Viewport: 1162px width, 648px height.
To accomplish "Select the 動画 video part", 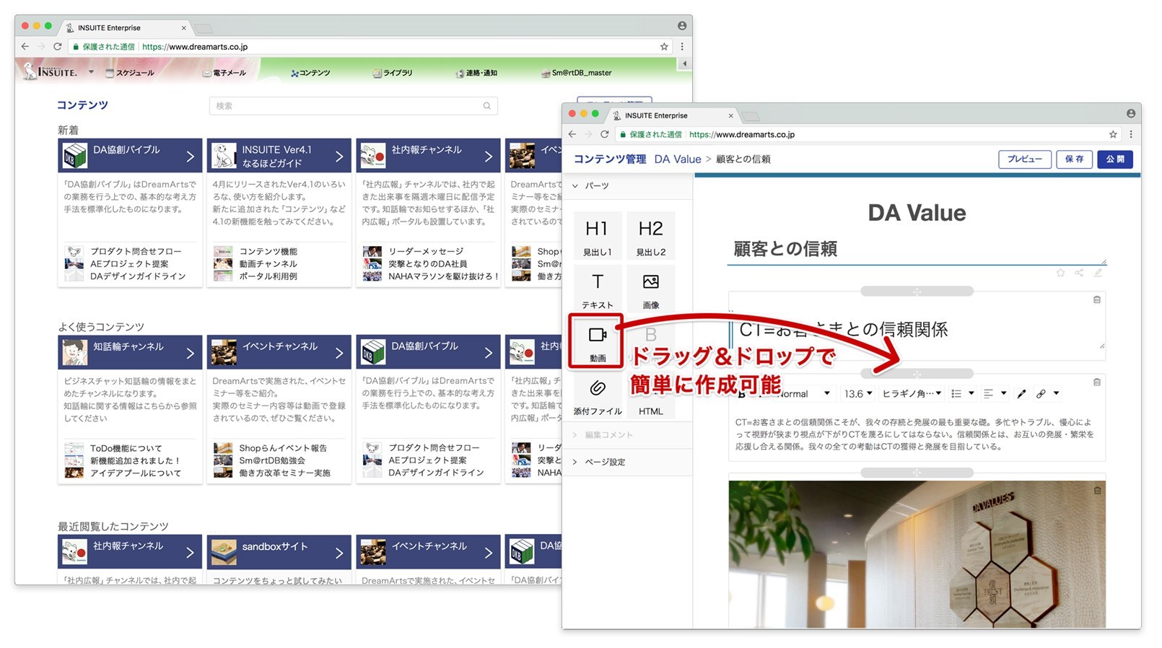I will (x=597, y=342).
